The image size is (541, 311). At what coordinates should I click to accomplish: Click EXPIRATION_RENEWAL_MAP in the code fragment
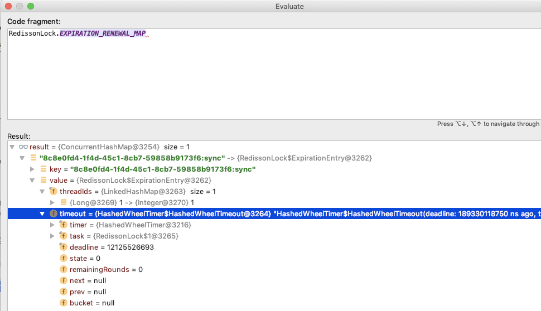[x=103, y=33]
